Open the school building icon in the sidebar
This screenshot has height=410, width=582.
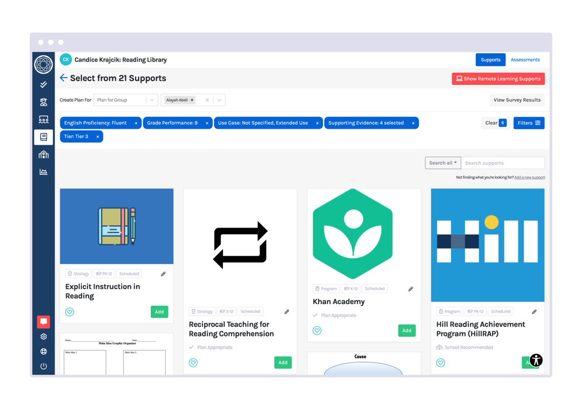[x=43, y=154]
